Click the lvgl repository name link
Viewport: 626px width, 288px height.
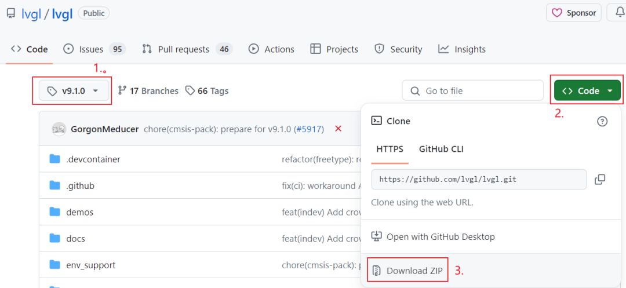pos(62,13)
